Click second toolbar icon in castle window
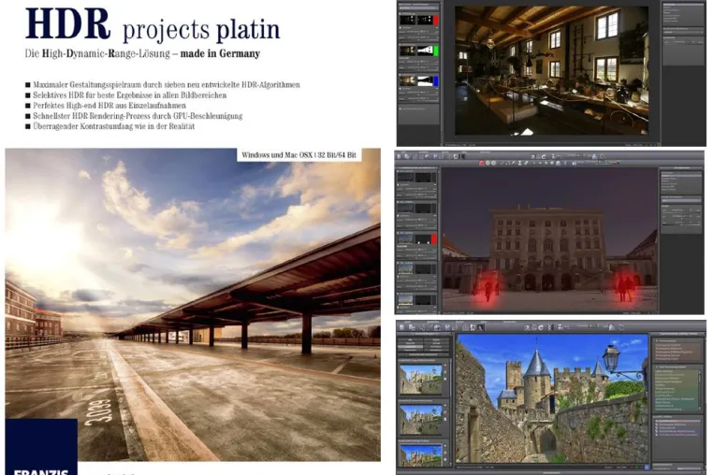Viewport: 713px width, 475px height. (412, 327)
